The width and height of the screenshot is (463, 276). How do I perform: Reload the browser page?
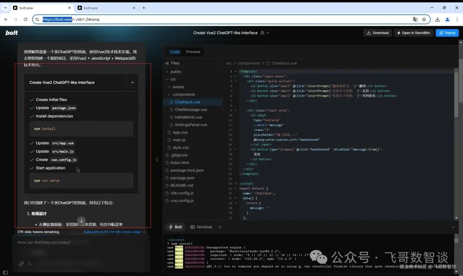click(x=25, y=19)
